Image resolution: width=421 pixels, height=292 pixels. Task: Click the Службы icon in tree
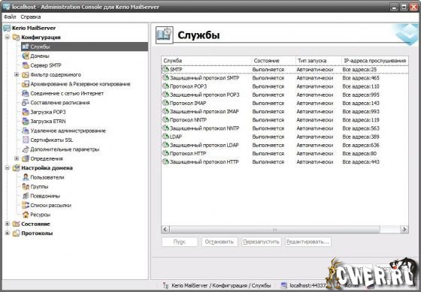[x=26, y=47]
